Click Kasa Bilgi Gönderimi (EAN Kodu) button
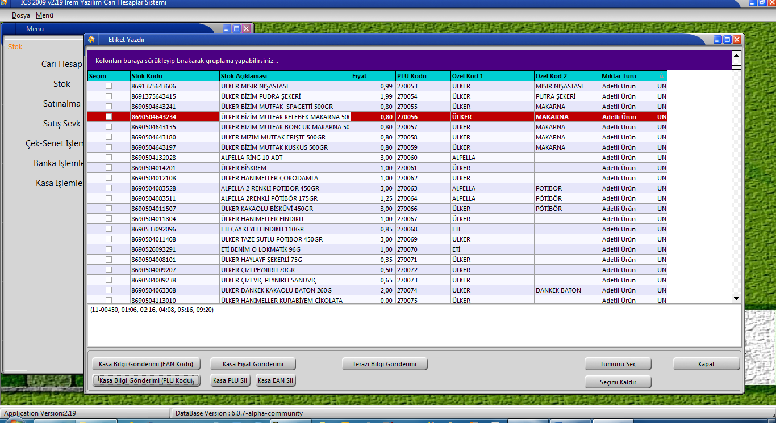This screenshot has height=423, width=776. [x=146, y=364]
